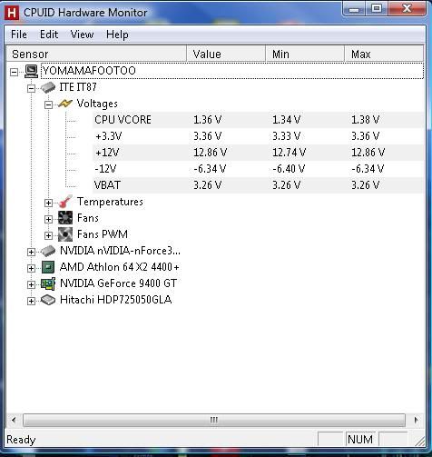Click the ITE IT87 chip icon
This screenshot has height=457, width=432.
point(48,87)
